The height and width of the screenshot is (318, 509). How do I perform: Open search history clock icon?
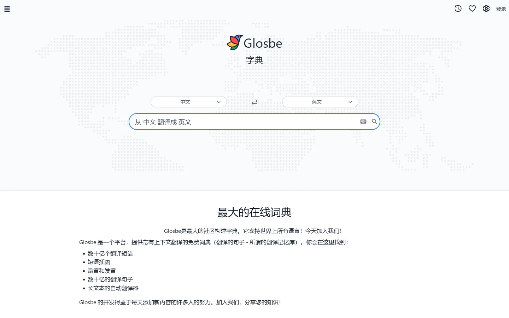coord(458,8)
